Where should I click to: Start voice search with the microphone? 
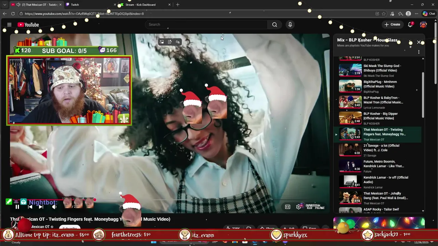[x=290, y=25]
